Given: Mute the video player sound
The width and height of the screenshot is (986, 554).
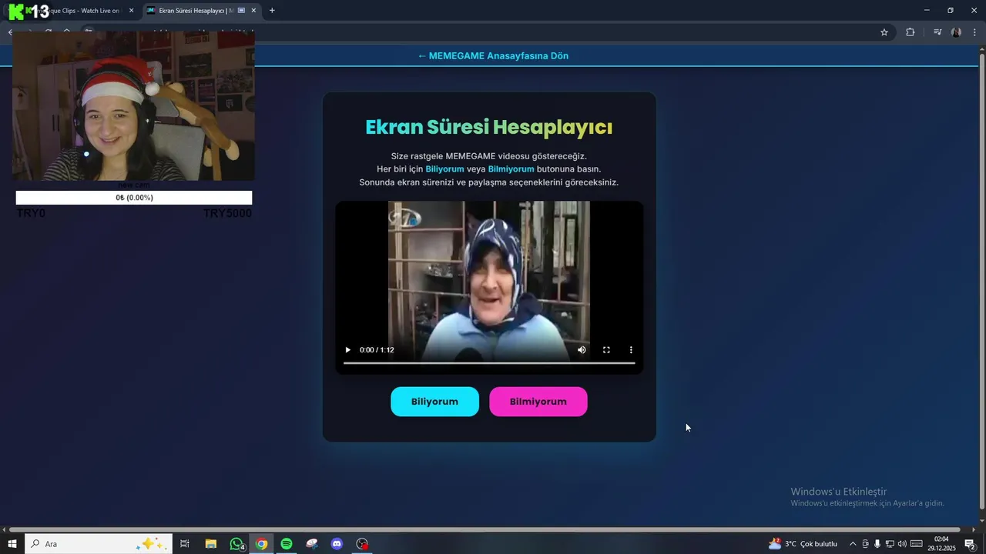Looking at the screenshot, I should pyautogui.click(x=582, y=350).
